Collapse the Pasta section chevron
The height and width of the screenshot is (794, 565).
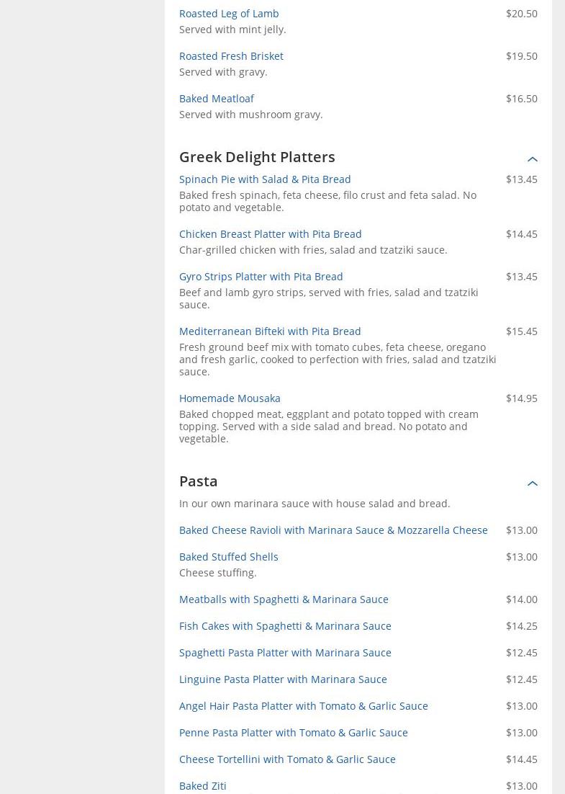pos(532,483)
